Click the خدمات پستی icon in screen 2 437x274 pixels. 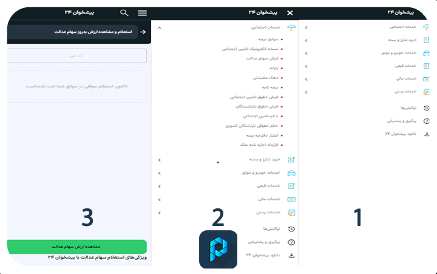pyautogui.click(x=291, y=213)
